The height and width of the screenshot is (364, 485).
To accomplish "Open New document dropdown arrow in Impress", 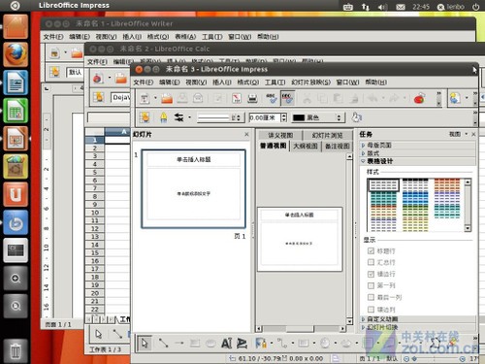I will 155,98.
